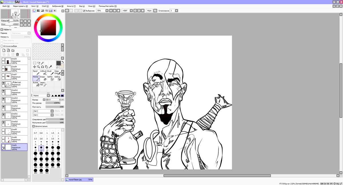
Task: Activate the hand pan tool
Action: pos(46,67)
